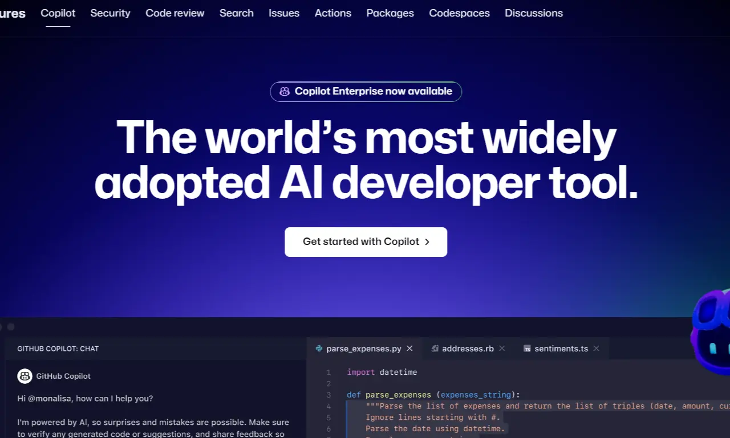Go to Code review section
The image size is (730, 438).
[x=175, y=13]
